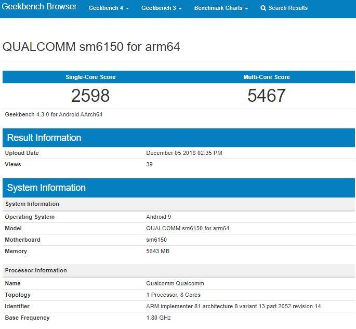Select the multi-core score 5467
This screenshot has height=329, width=356.
[267, 96]
